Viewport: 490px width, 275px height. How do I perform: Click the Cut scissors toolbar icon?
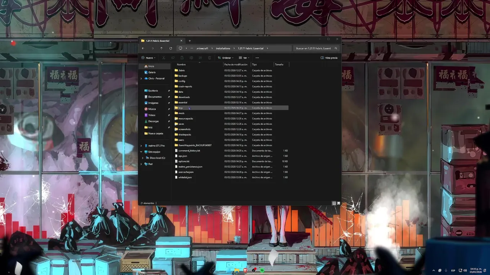[x=163, y=58]
